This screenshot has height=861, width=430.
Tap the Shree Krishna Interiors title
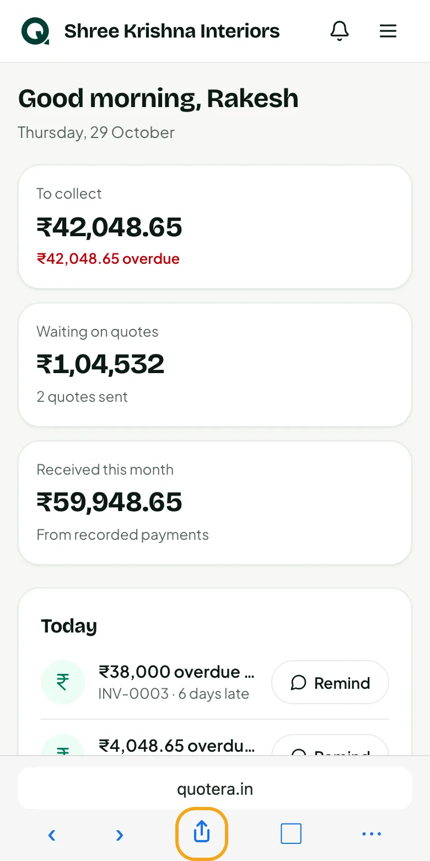click(x=172, y=31)
